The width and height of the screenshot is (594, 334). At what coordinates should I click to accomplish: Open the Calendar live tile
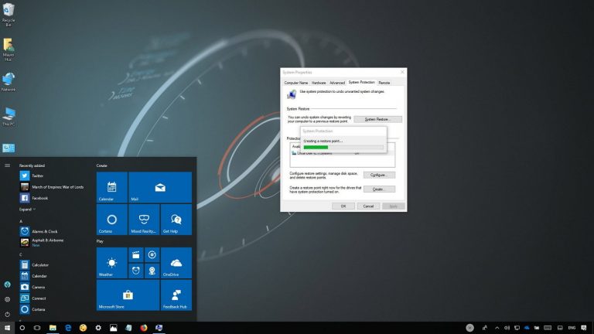(x=111, y=187)
